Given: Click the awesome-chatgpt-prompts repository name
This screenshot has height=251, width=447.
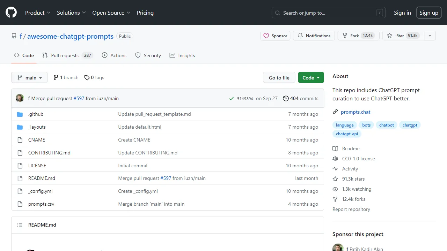Looking at the screenshot, I should tap(70, 36).
